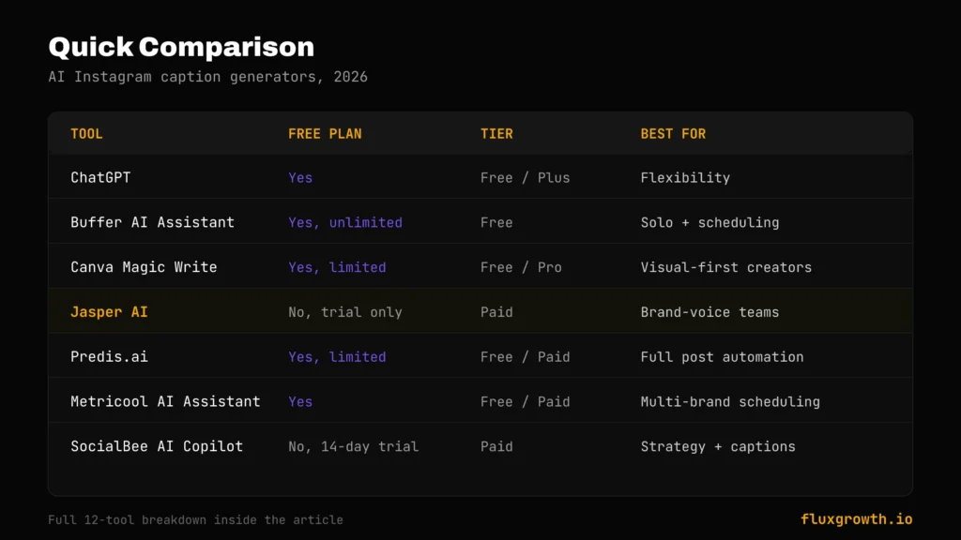Click 'Free / Paid' in the Metricool row
Screen dimensions: 961x540
[526, 401]
